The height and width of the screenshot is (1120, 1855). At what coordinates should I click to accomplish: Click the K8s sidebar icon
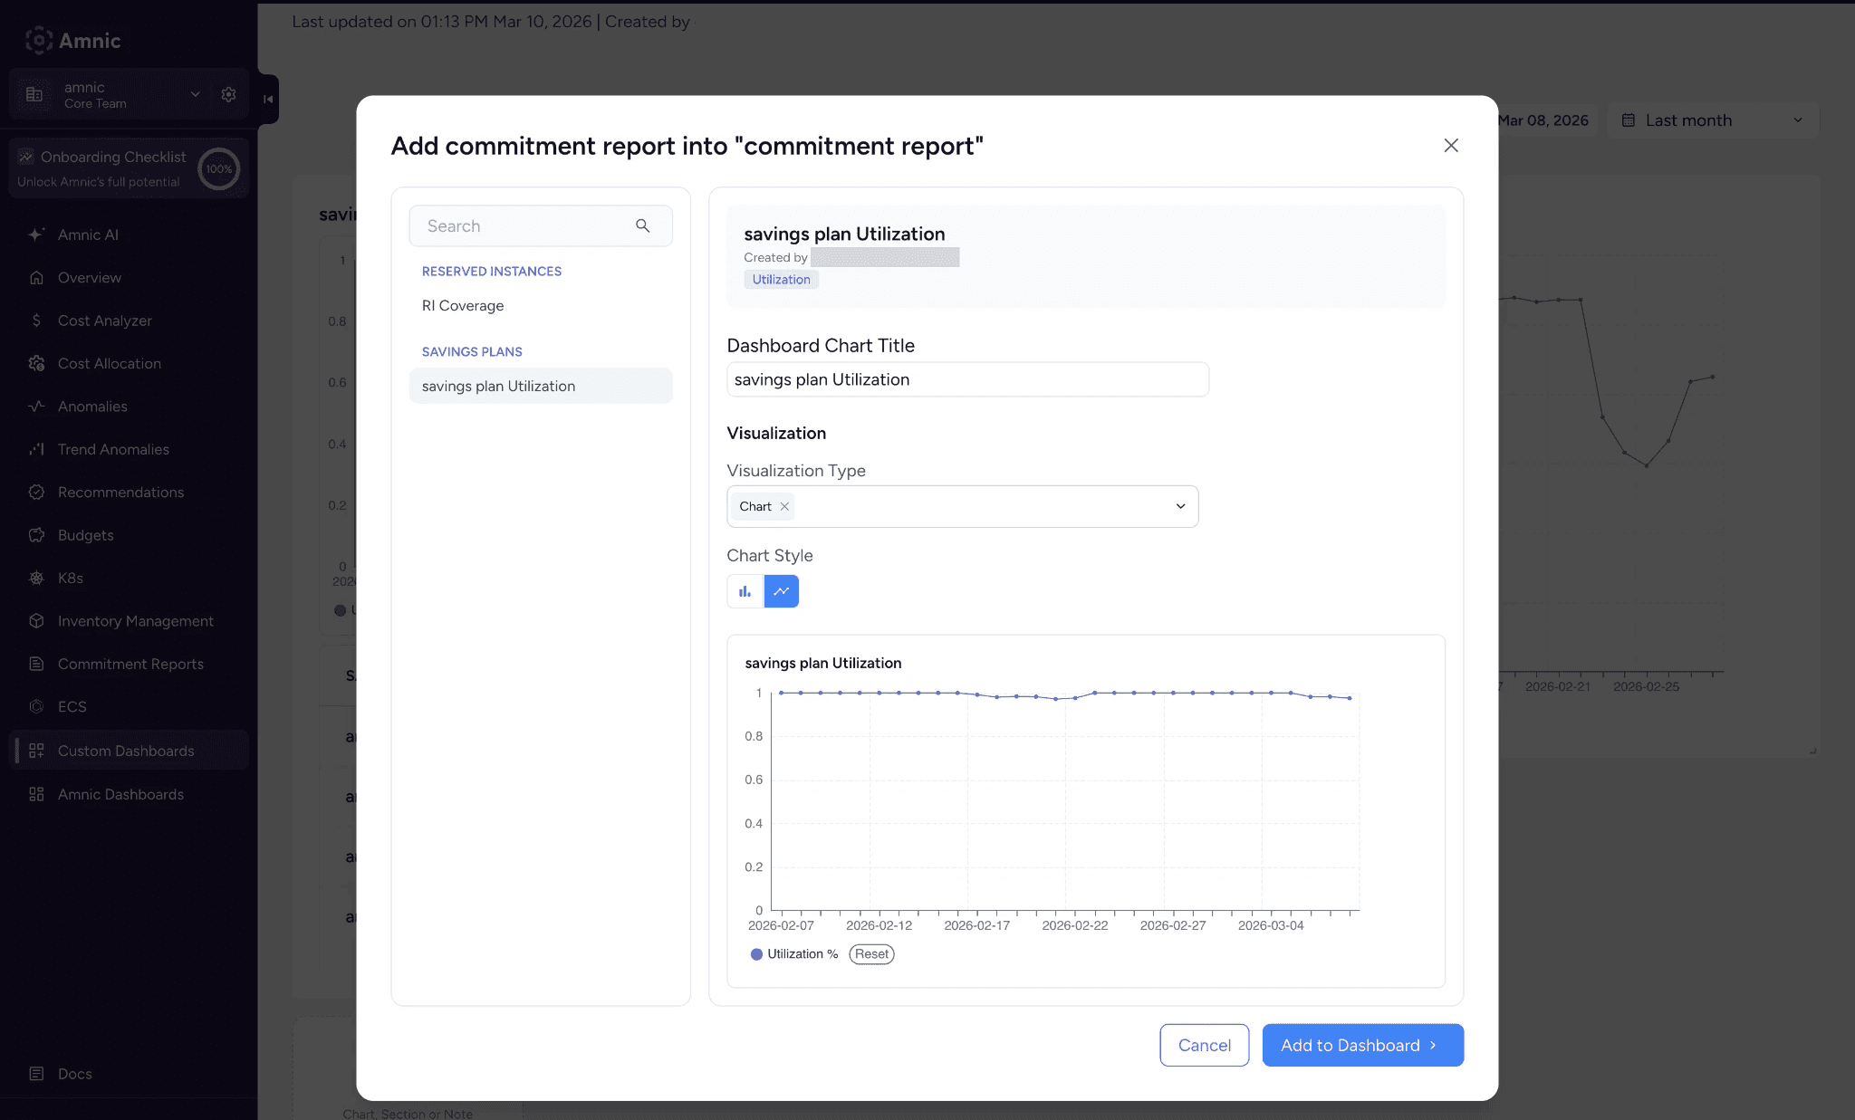point(36,578)
